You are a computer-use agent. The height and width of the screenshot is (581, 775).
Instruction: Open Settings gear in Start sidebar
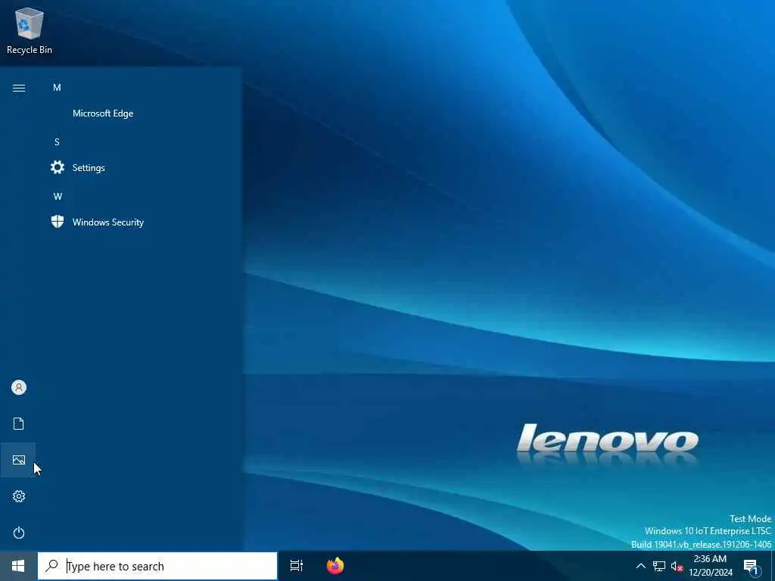click(19, 496)
